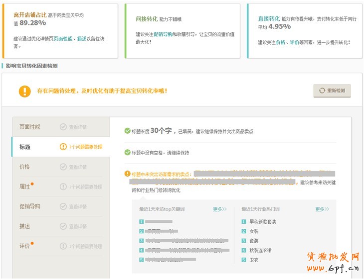This screenshot has height=279, width=364.
Task: Click the rank 4 icon beside 秋装连衣裙
Action: point(244,250)
